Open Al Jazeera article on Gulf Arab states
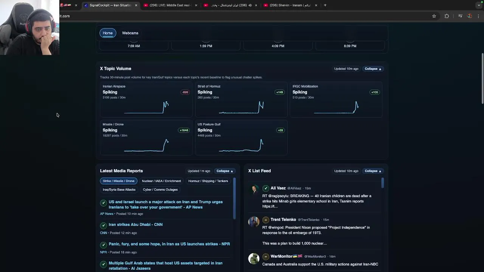Screen dimensions: 484x272 (166, 266)
